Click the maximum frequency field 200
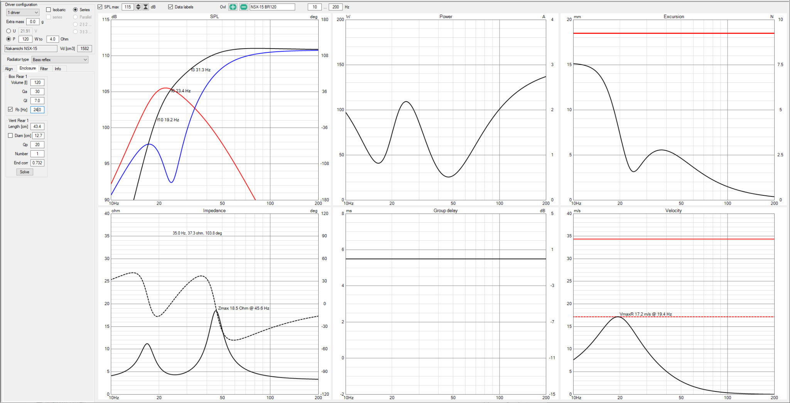 pos(336,7)
